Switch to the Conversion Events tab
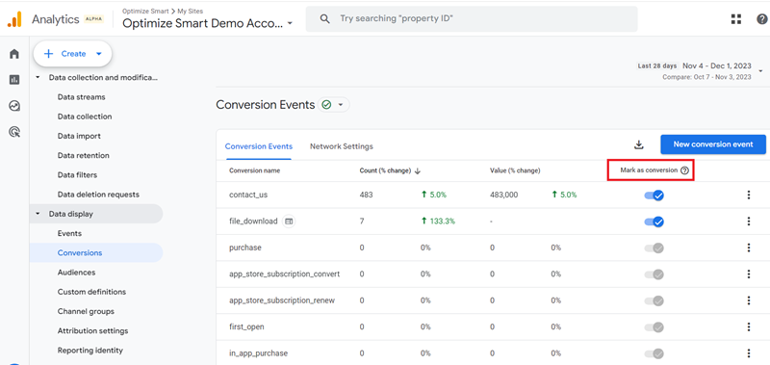 259,146
